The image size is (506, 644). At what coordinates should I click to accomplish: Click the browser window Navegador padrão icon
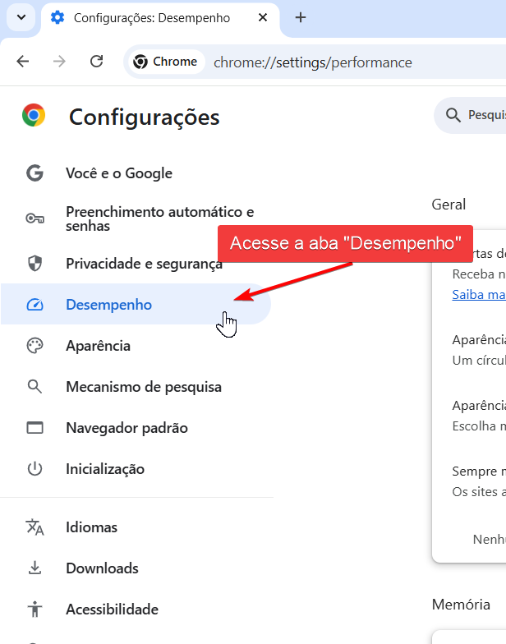pos(34,428)
